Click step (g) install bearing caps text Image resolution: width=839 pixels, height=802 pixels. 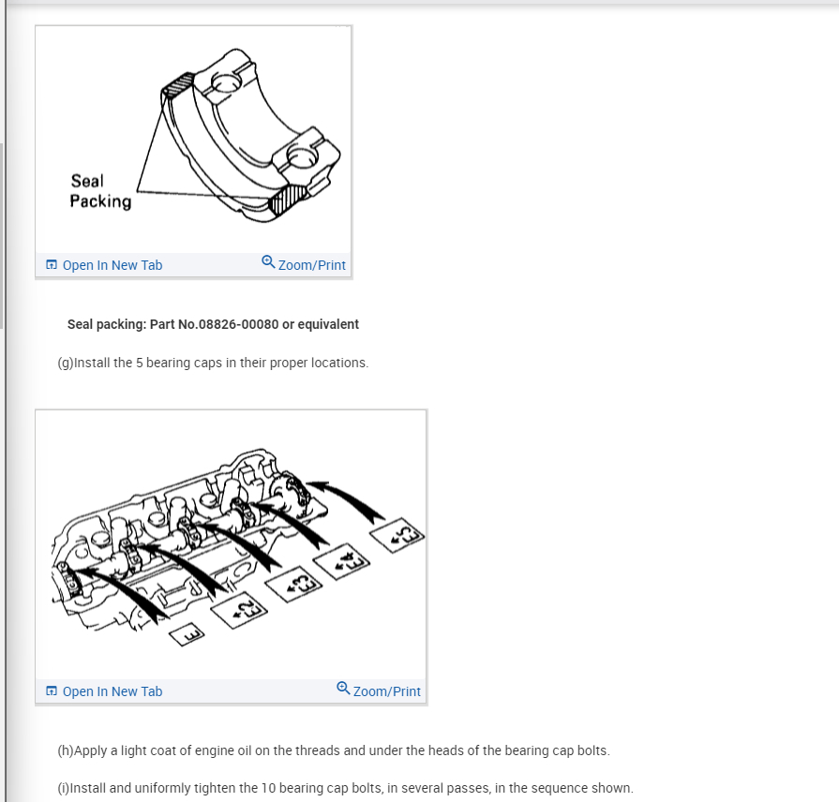[213, 363]
